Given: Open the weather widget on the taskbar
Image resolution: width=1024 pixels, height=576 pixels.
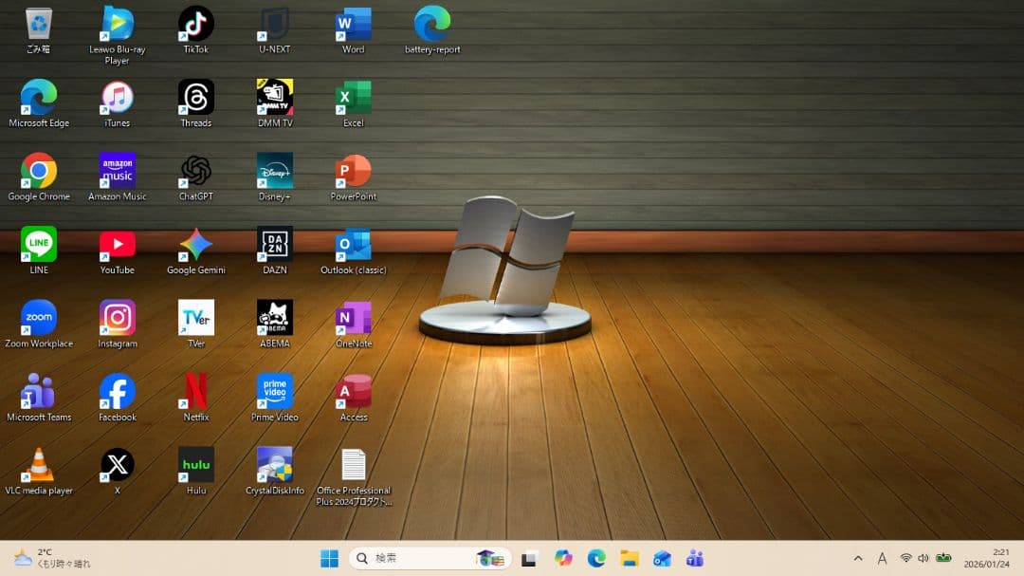Looking at the screenshot, I should [52, 558].
